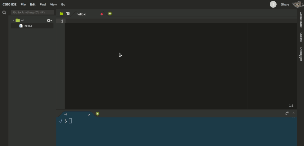Open the View menu
Image resolution: width=304 pixels, height=146 pixels.
tap(53, 4)
